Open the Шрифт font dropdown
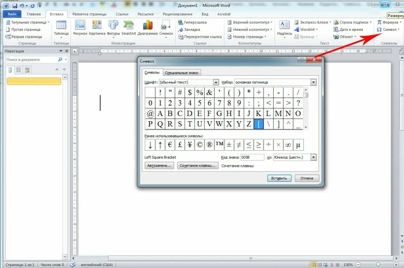 point(216,82)
